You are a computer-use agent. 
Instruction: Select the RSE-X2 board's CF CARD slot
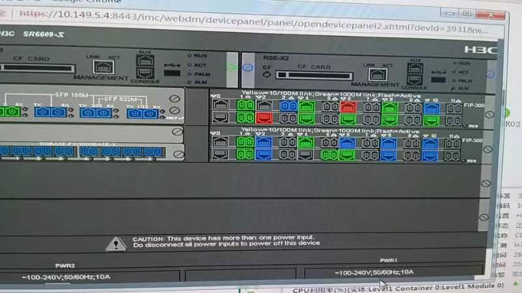315,76
